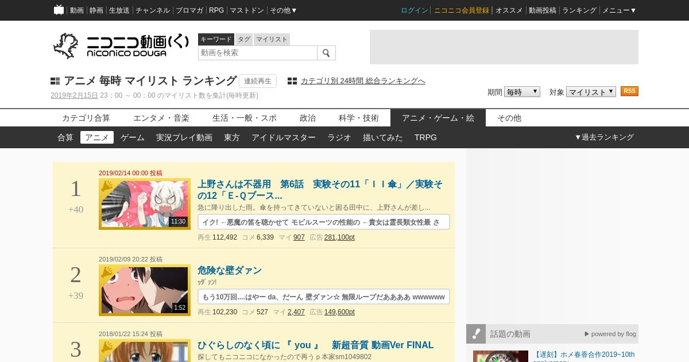The width and height of the screenshot is (689, 362).
Task: Click the brush icon next to 話題の動画
Action: point(476,334)
